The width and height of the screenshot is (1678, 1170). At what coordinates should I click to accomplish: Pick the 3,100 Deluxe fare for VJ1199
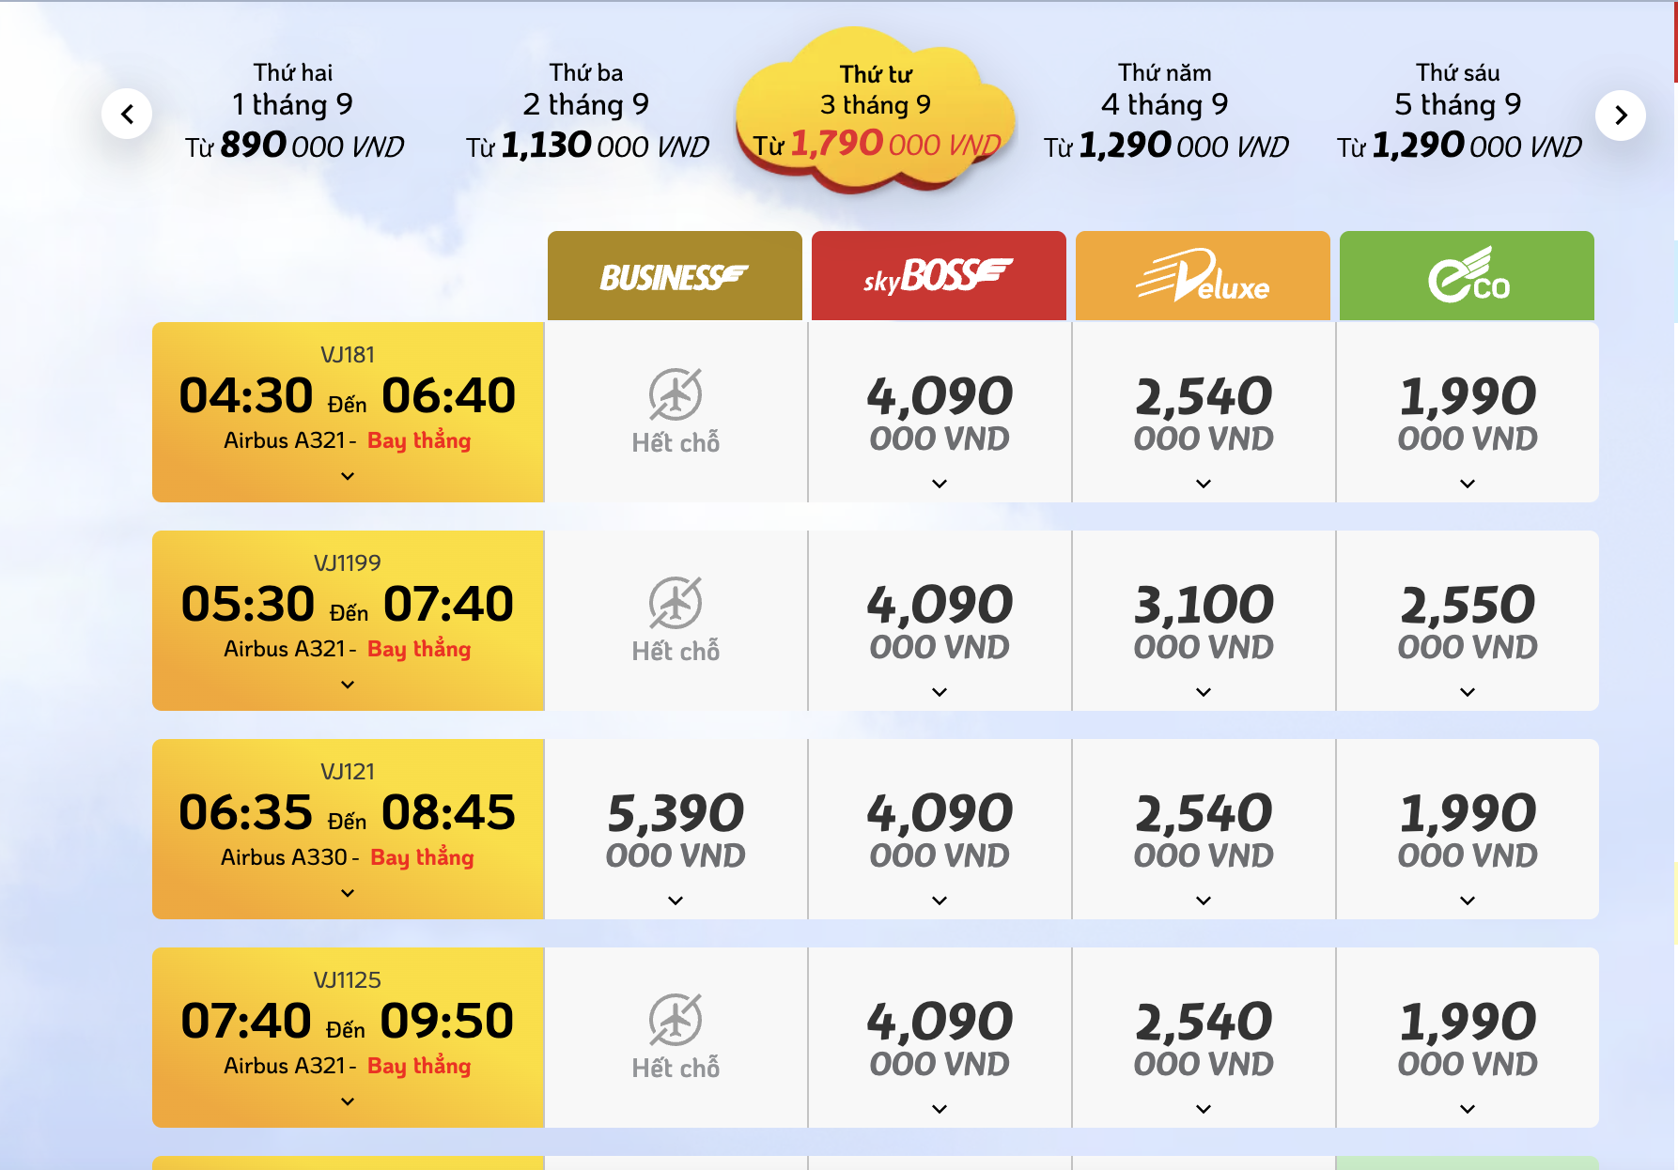tap(1203, 618)
